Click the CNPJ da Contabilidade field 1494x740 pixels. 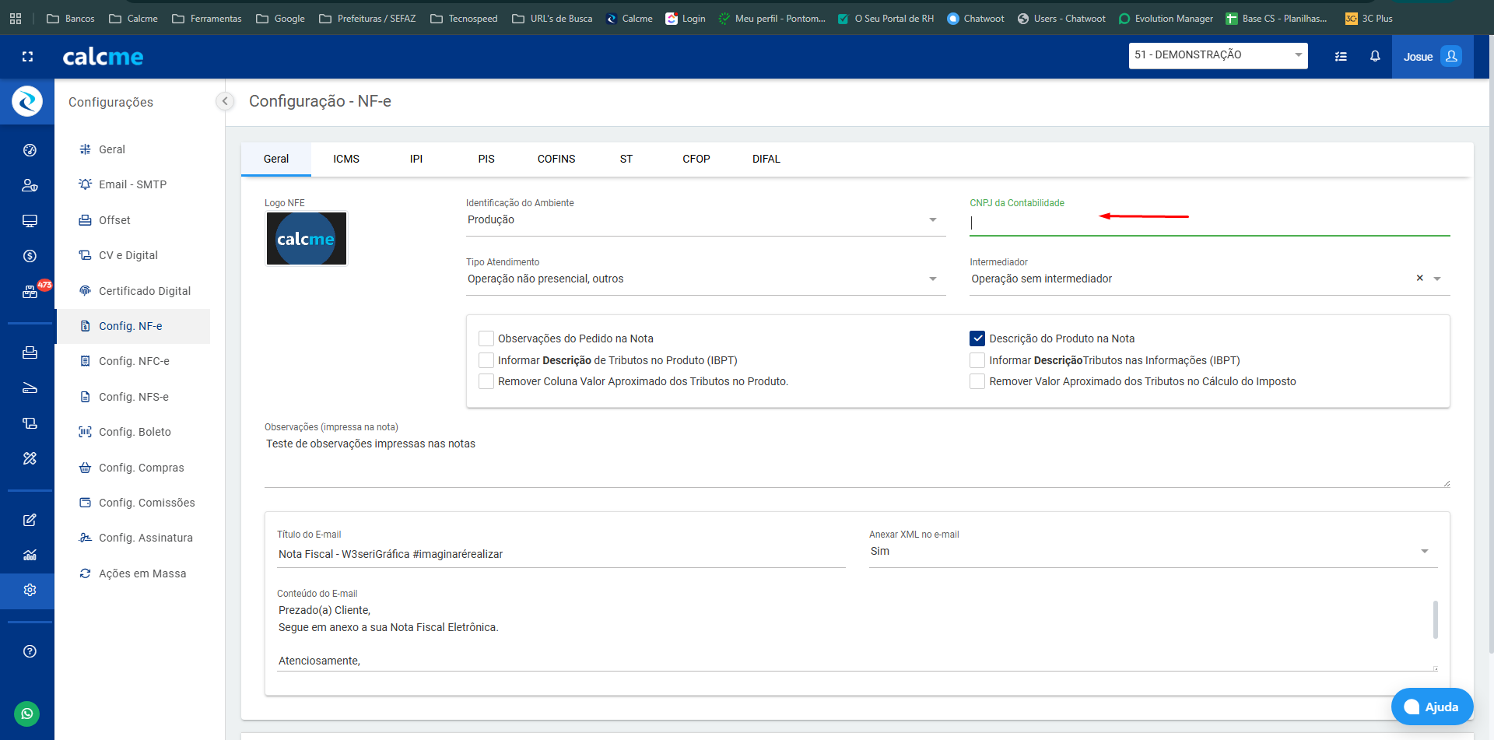coord(1208,223)
